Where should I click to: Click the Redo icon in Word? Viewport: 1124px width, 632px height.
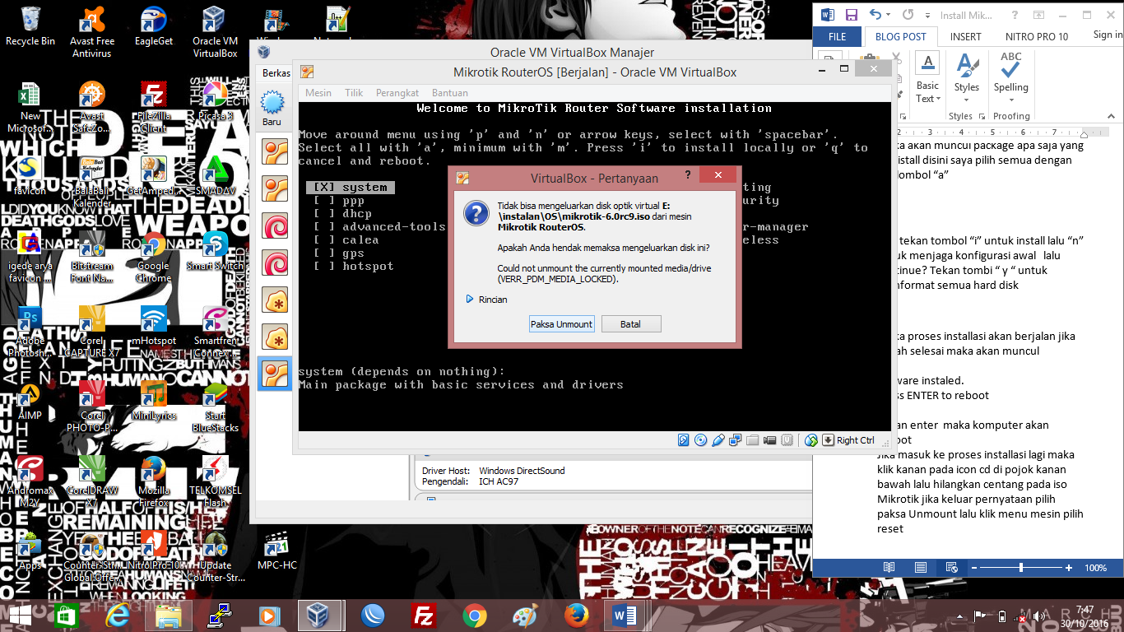[x=908, y=15]
